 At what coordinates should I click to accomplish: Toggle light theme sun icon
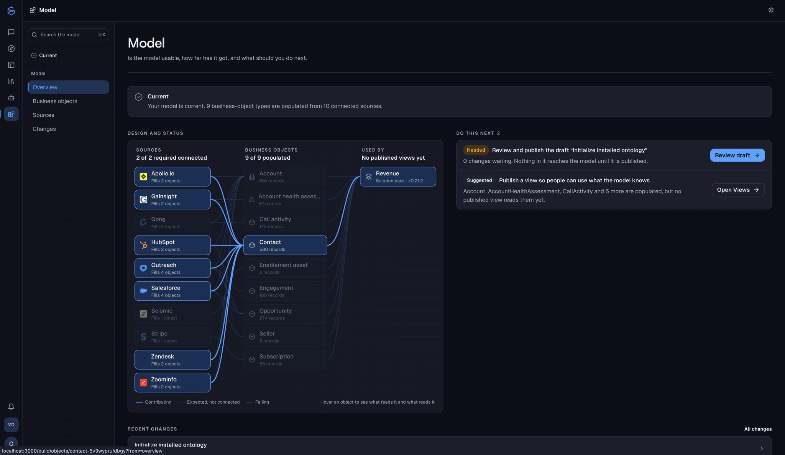pyautogui.click(x=771, y=10)
